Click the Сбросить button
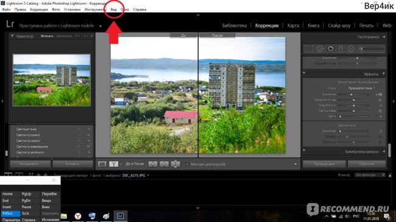Image resolution: width=396 pixels, height=222 pixels. [366, 164]
